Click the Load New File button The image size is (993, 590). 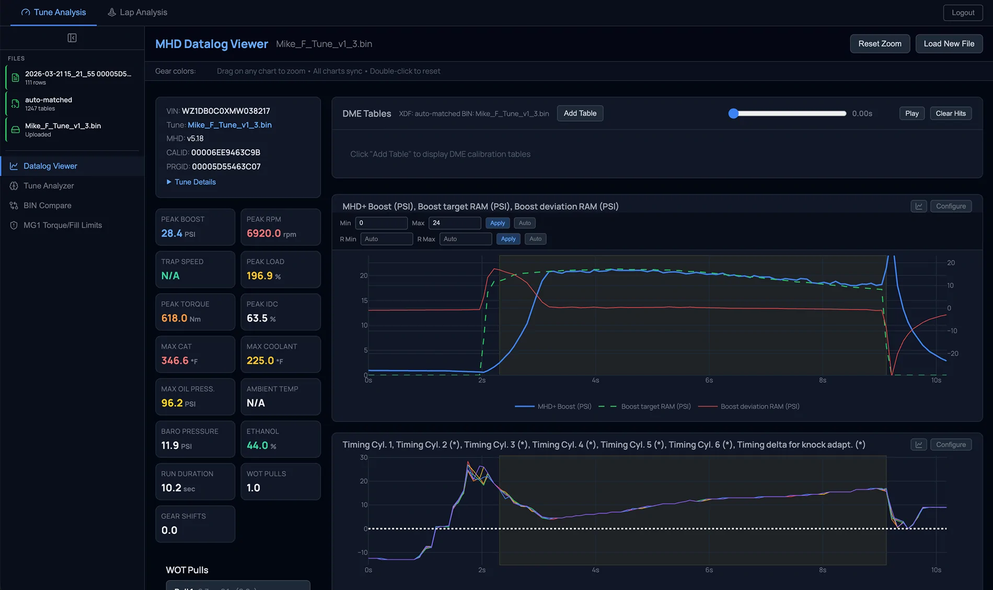[949, 44]
